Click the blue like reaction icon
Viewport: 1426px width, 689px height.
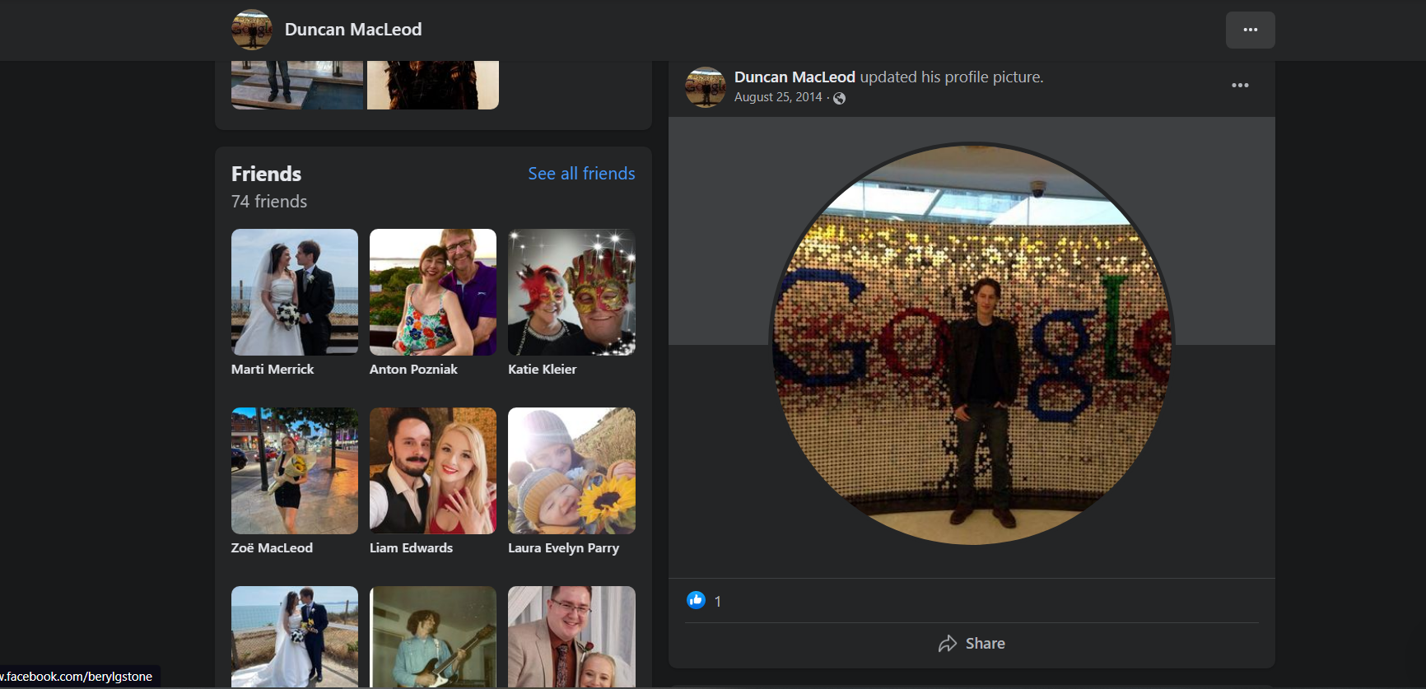pyautogui.click(x=696, y=600)
